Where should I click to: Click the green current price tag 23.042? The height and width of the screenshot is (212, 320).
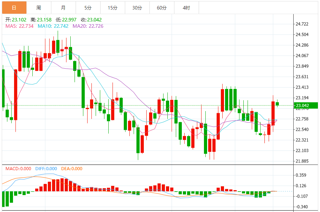(x=306, y=105)
